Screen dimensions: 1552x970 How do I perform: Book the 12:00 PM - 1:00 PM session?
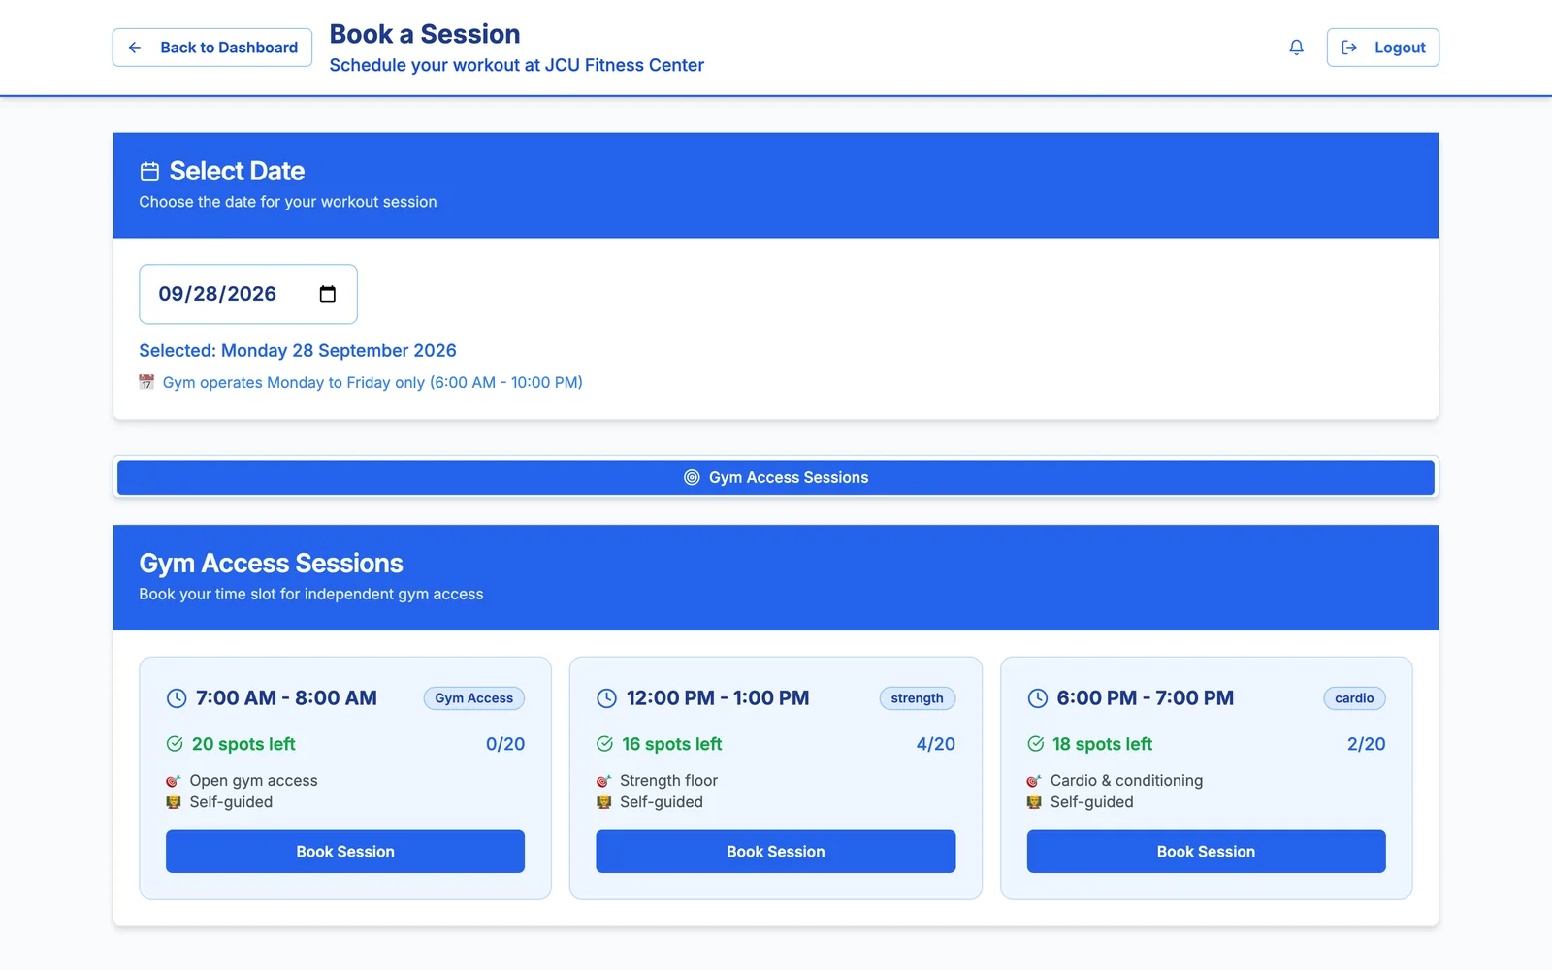tap(776, 852)
